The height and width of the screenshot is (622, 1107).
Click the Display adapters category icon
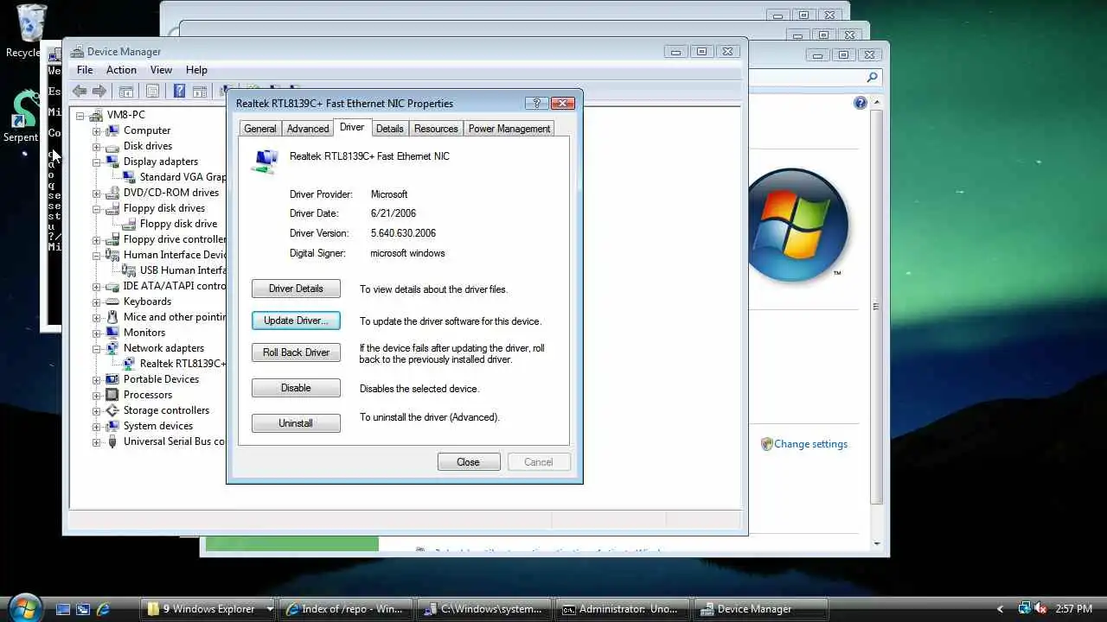(112, 162)
